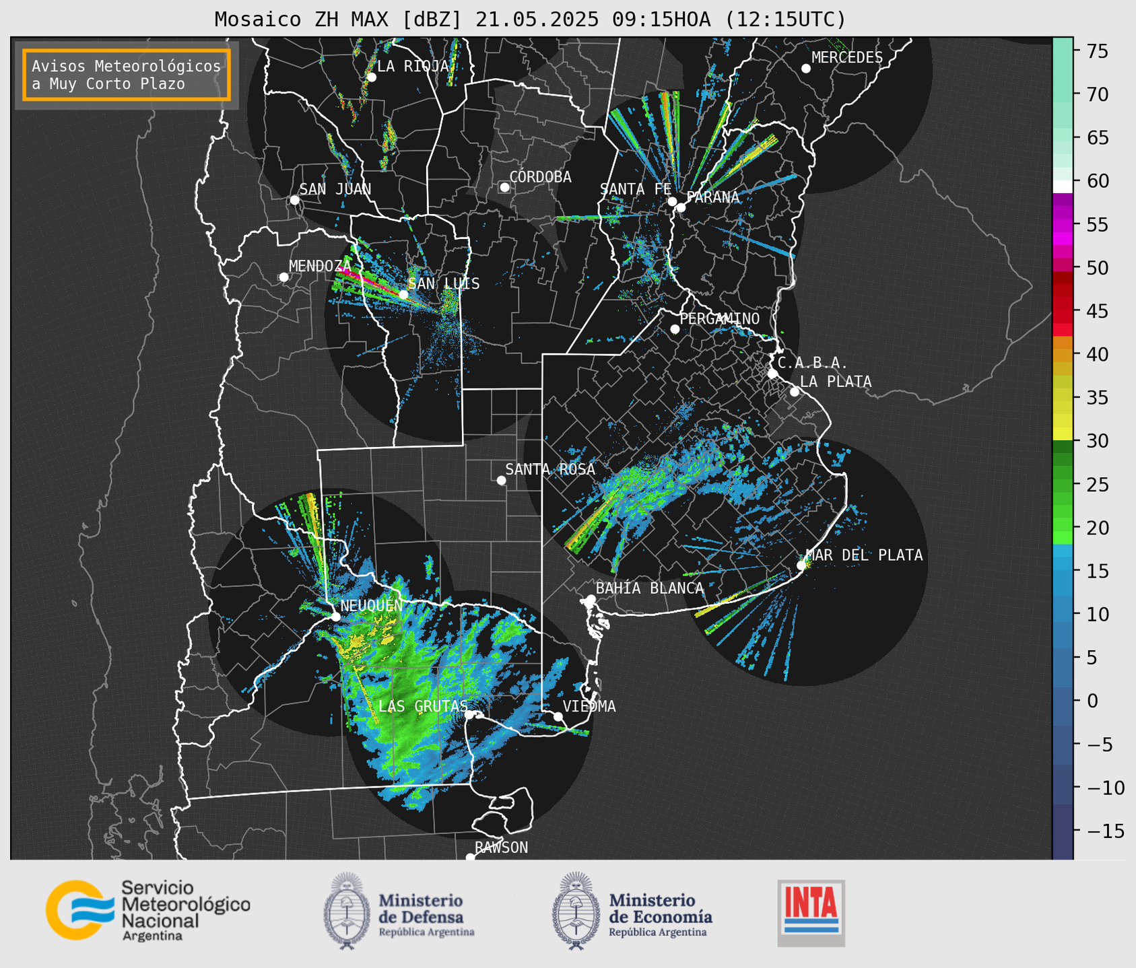
Task: Click the MAR DEL PLATA city label
Action: (x=864, y=555)
